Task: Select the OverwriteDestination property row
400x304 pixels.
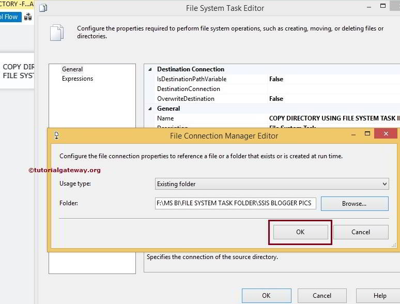Action: point(276,99)
